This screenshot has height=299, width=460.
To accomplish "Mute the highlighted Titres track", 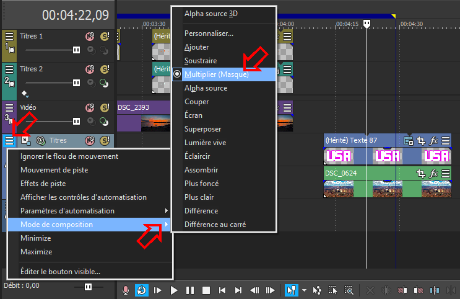I will point(90,141).
